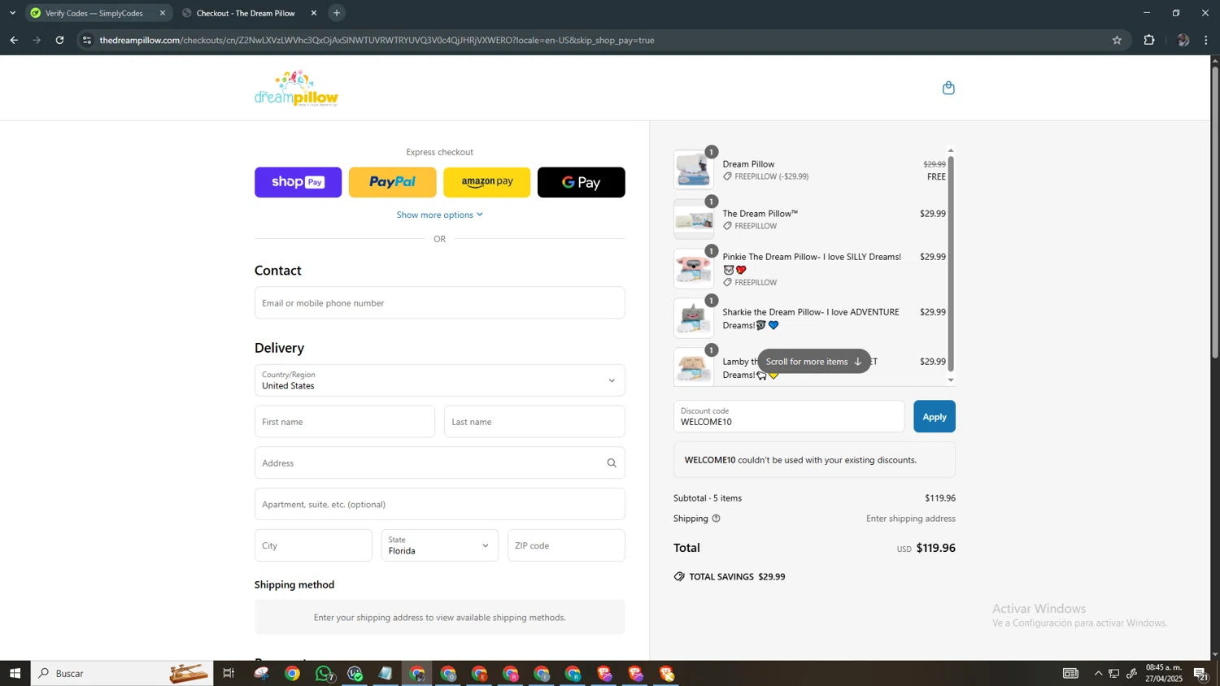Click the order items list scrollbar
This screenshot has width=1220, height=686.
[951, 263]
